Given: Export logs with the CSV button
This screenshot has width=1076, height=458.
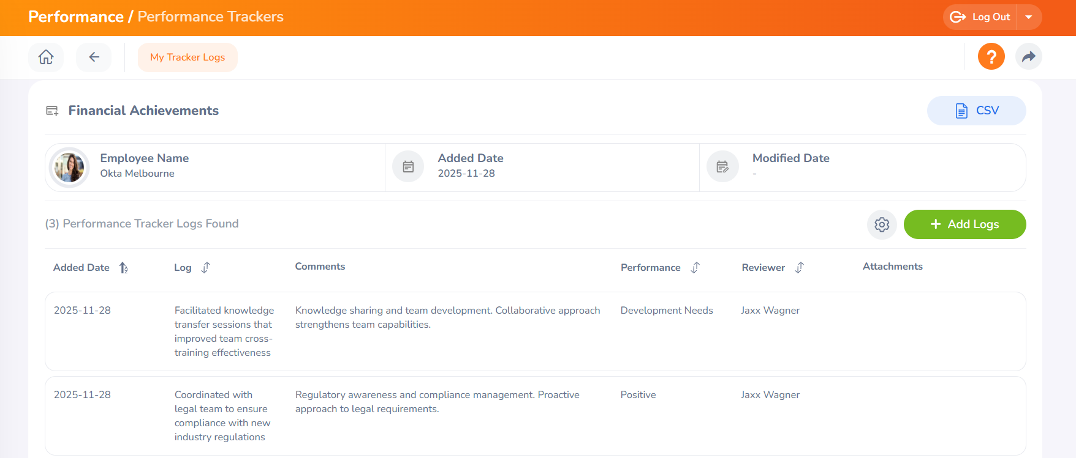Looking at the screenshot, I should pyautogui.click(x=976, y=111).
